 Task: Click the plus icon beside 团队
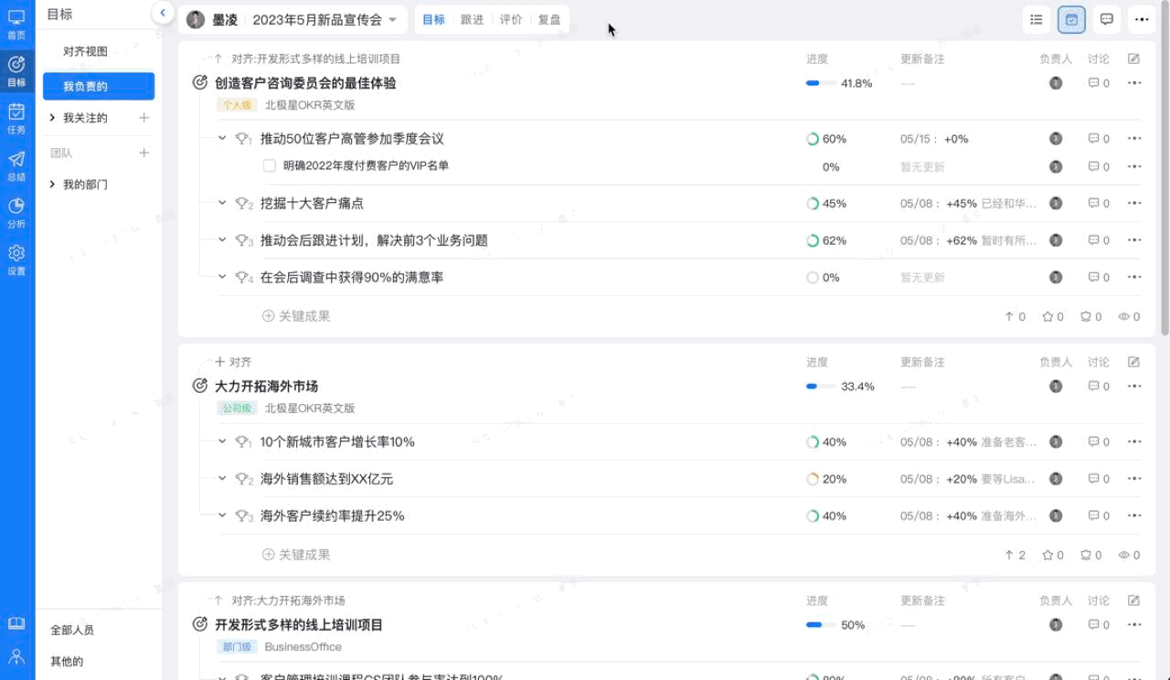click(144, 154)
